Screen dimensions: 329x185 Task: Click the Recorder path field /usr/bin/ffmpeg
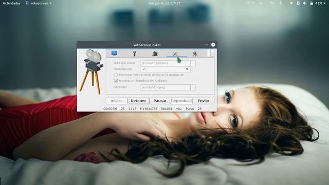tap(166, 87)
